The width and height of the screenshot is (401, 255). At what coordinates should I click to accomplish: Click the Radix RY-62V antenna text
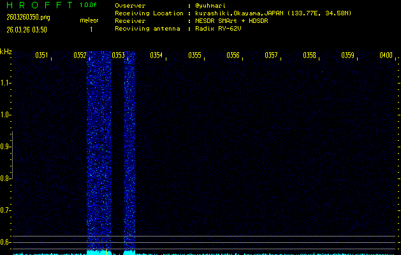(221, 29)
